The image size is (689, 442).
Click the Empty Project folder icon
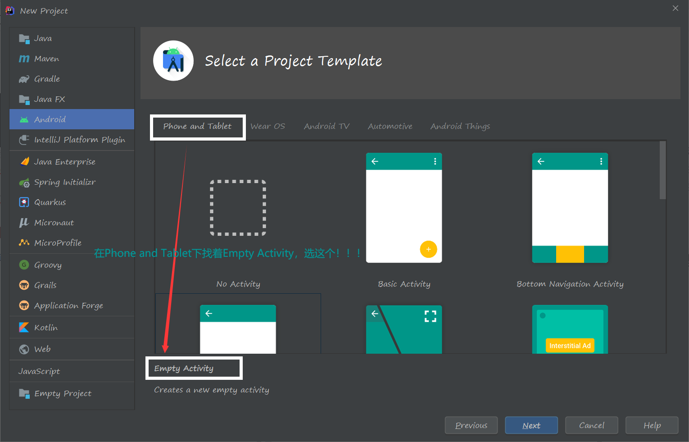click(24, 394)
